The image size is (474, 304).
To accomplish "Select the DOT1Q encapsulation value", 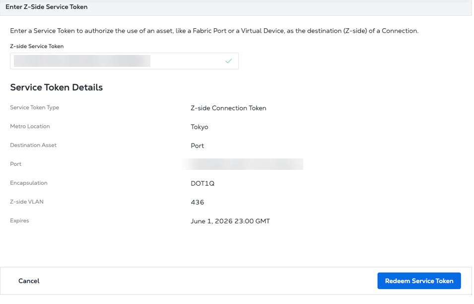I will click(203, 183).
